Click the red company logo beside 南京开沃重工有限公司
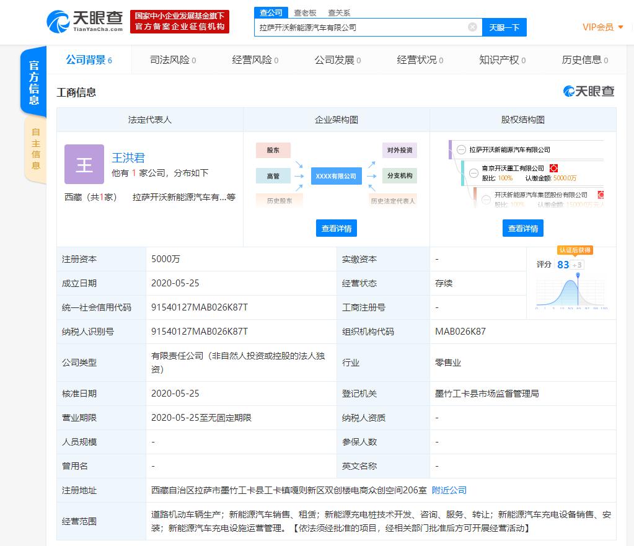The image size is (634, 546). (553, 168)
